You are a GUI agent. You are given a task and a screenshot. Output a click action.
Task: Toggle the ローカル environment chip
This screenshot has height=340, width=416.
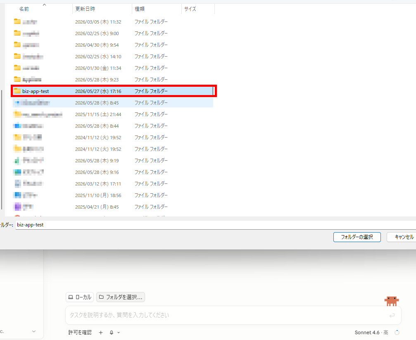click(80, 297)
